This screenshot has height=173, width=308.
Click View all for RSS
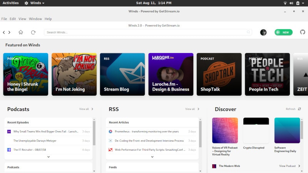coord(190,109)
